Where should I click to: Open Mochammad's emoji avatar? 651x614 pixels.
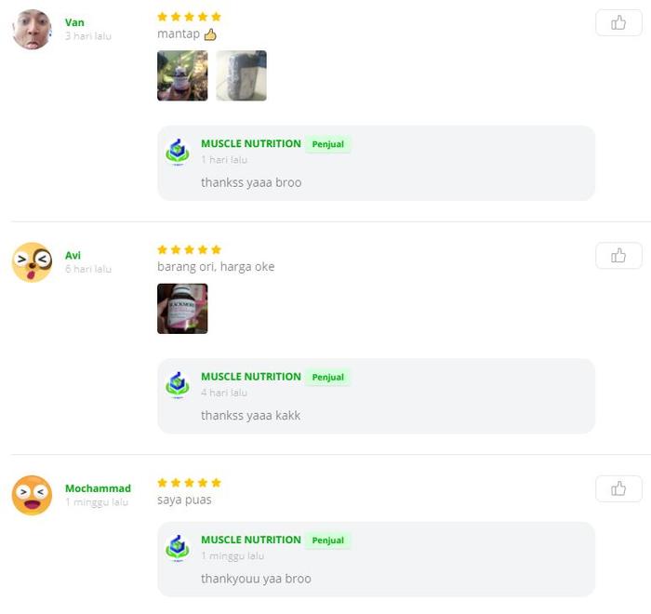[x=32, y=496]
